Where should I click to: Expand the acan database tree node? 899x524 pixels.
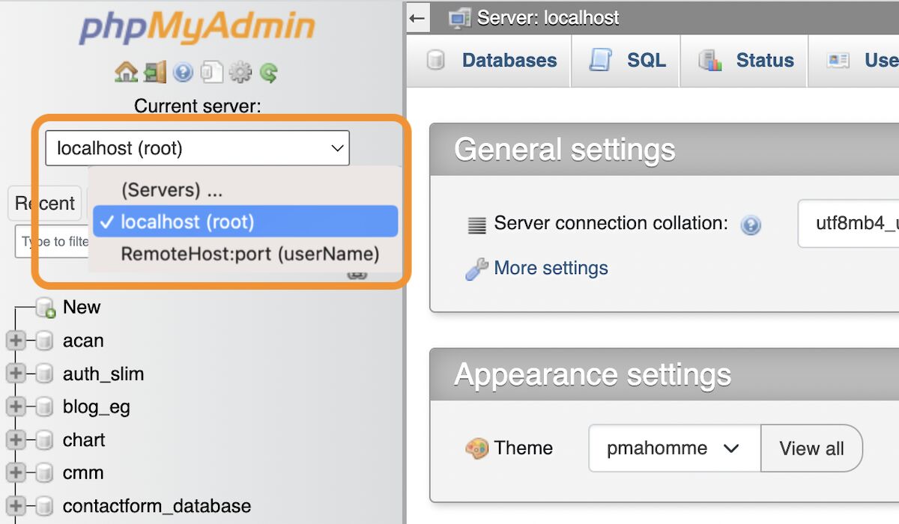16,340
